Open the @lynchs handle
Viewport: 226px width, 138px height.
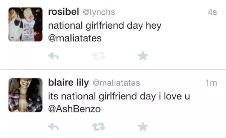tap(99, 12)
